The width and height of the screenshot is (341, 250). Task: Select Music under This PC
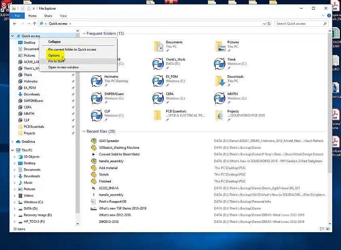tap(28, 182)
